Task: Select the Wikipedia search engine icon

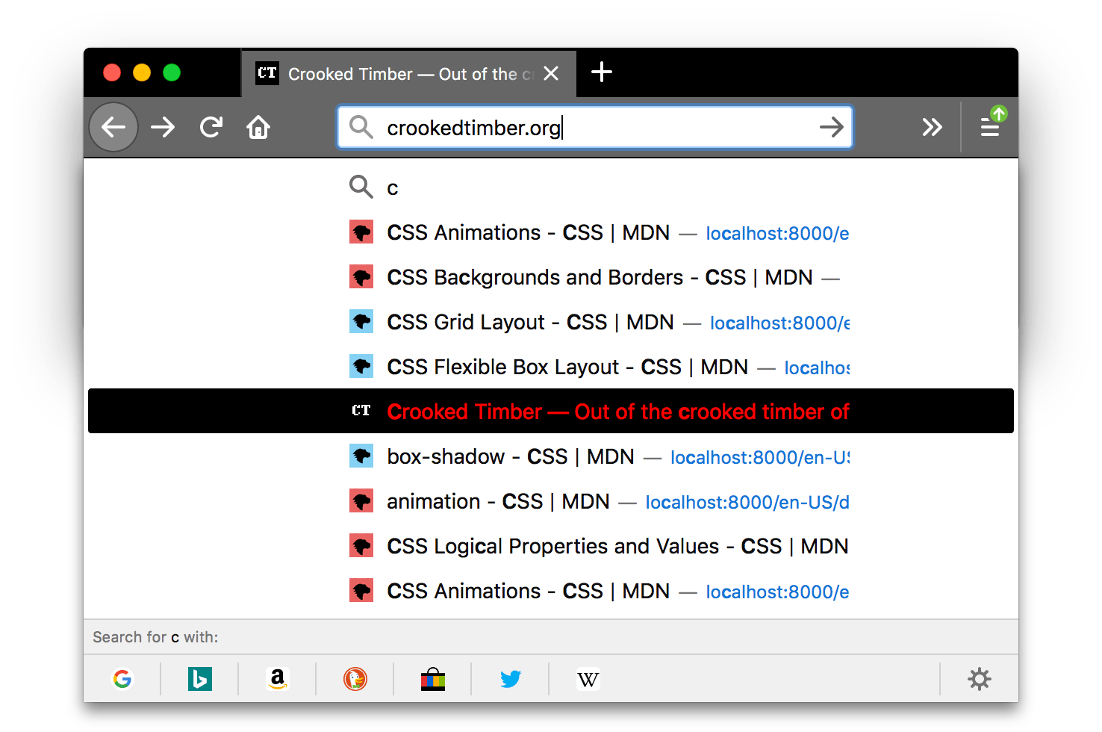Action: pyautogui.click(x=588, y=679)
